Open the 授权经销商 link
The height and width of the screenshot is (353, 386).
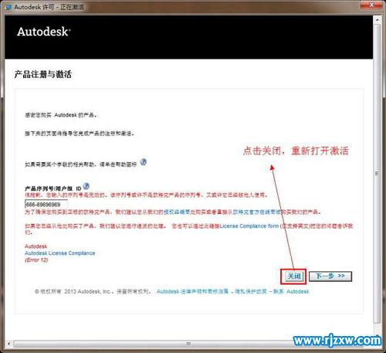(x=177, y=212)
